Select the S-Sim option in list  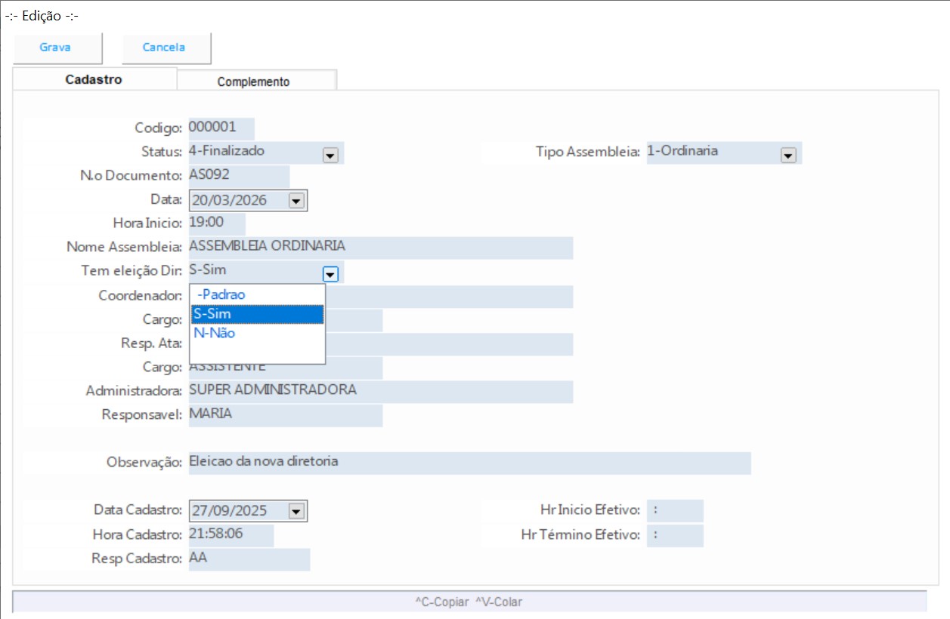click(x=257, y=314)
